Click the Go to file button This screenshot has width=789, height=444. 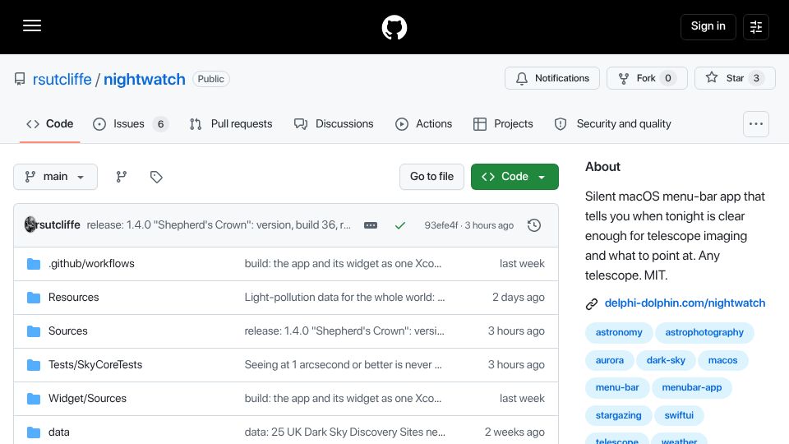(431, 177)
